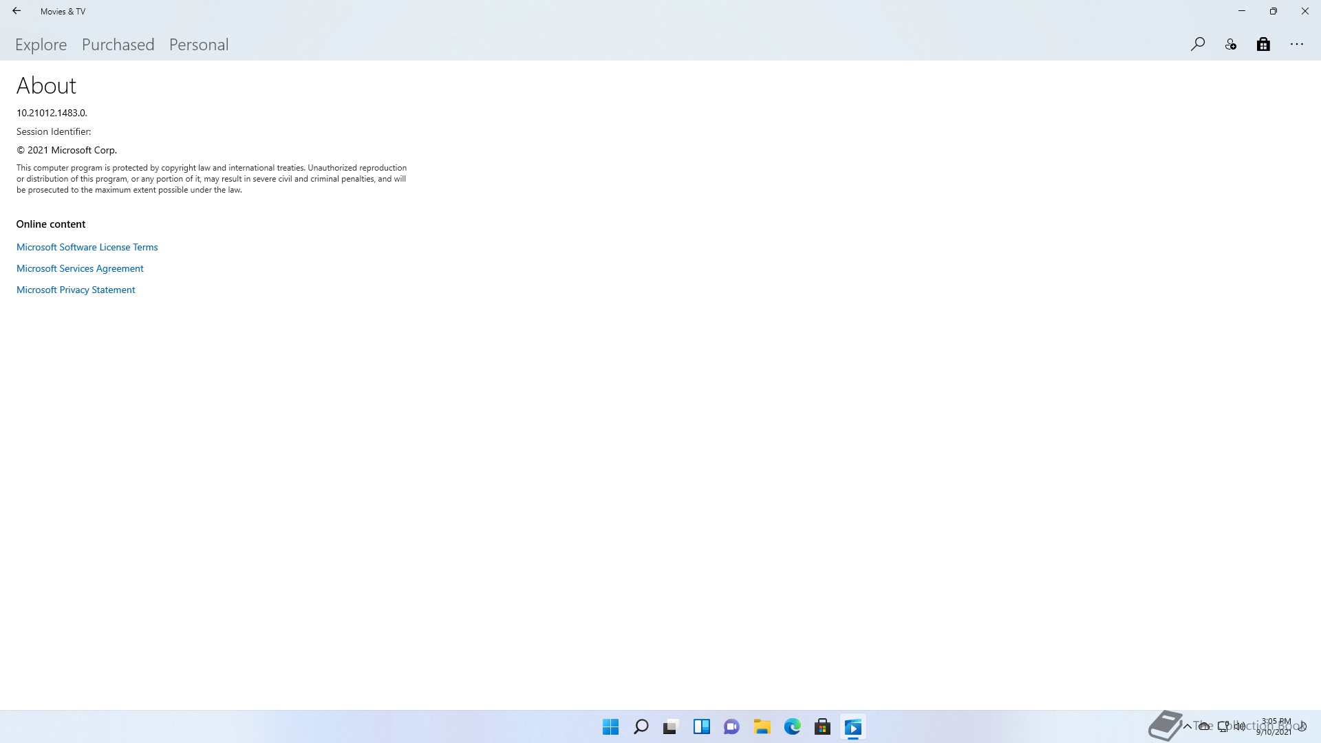Click the Session Identifier label
This screenshot has width=1321, height=743.
click(54, 131)
